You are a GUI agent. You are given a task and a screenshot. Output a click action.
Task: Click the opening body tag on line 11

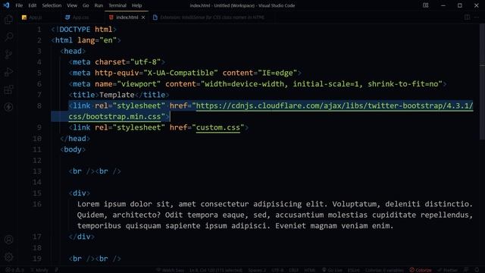pos(73,149)
